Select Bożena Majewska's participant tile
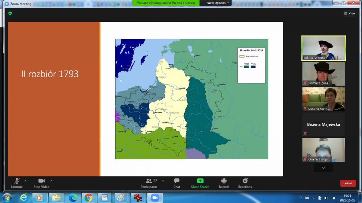The height and width of the screenshot is (203, 362). click(x=323, y=125)
